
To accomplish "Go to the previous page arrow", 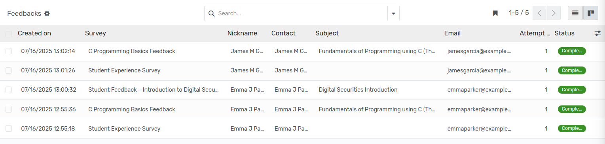I will pos(539,13).
